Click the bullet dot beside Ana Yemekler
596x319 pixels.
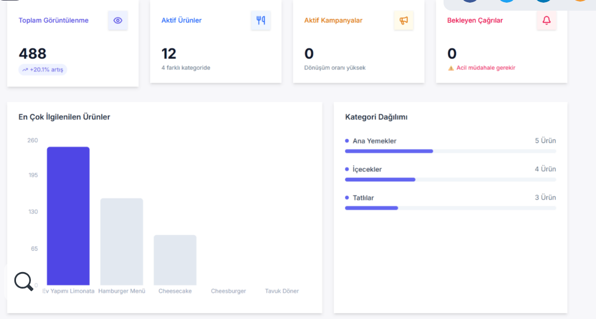click(x=347, y=141)
